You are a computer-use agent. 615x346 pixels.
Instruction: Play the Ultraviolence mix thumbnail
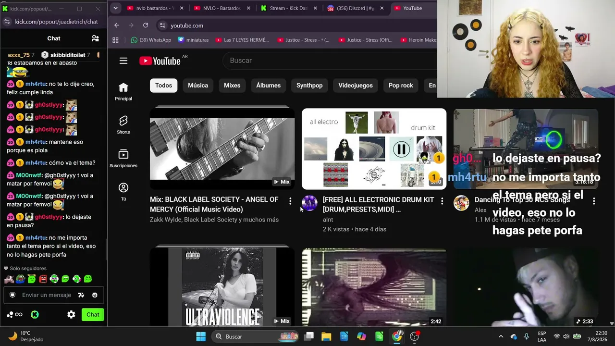tap(222, 287)
